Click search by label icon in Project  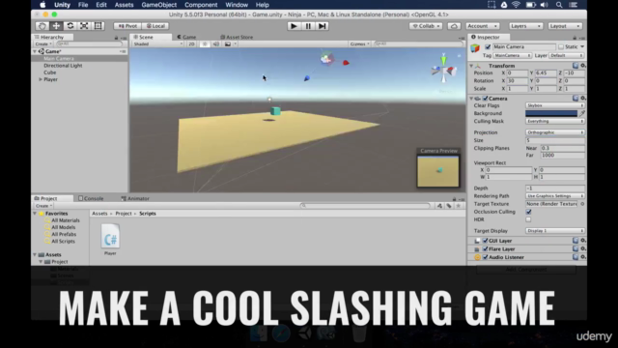449,206
